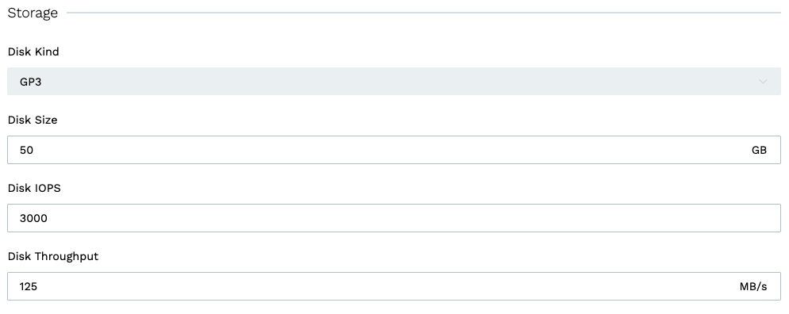The height and width of the screenshot is (314, 789).
Task: Click the Disk Kind label
Action: pyautogui.click(x=33, y=52)
